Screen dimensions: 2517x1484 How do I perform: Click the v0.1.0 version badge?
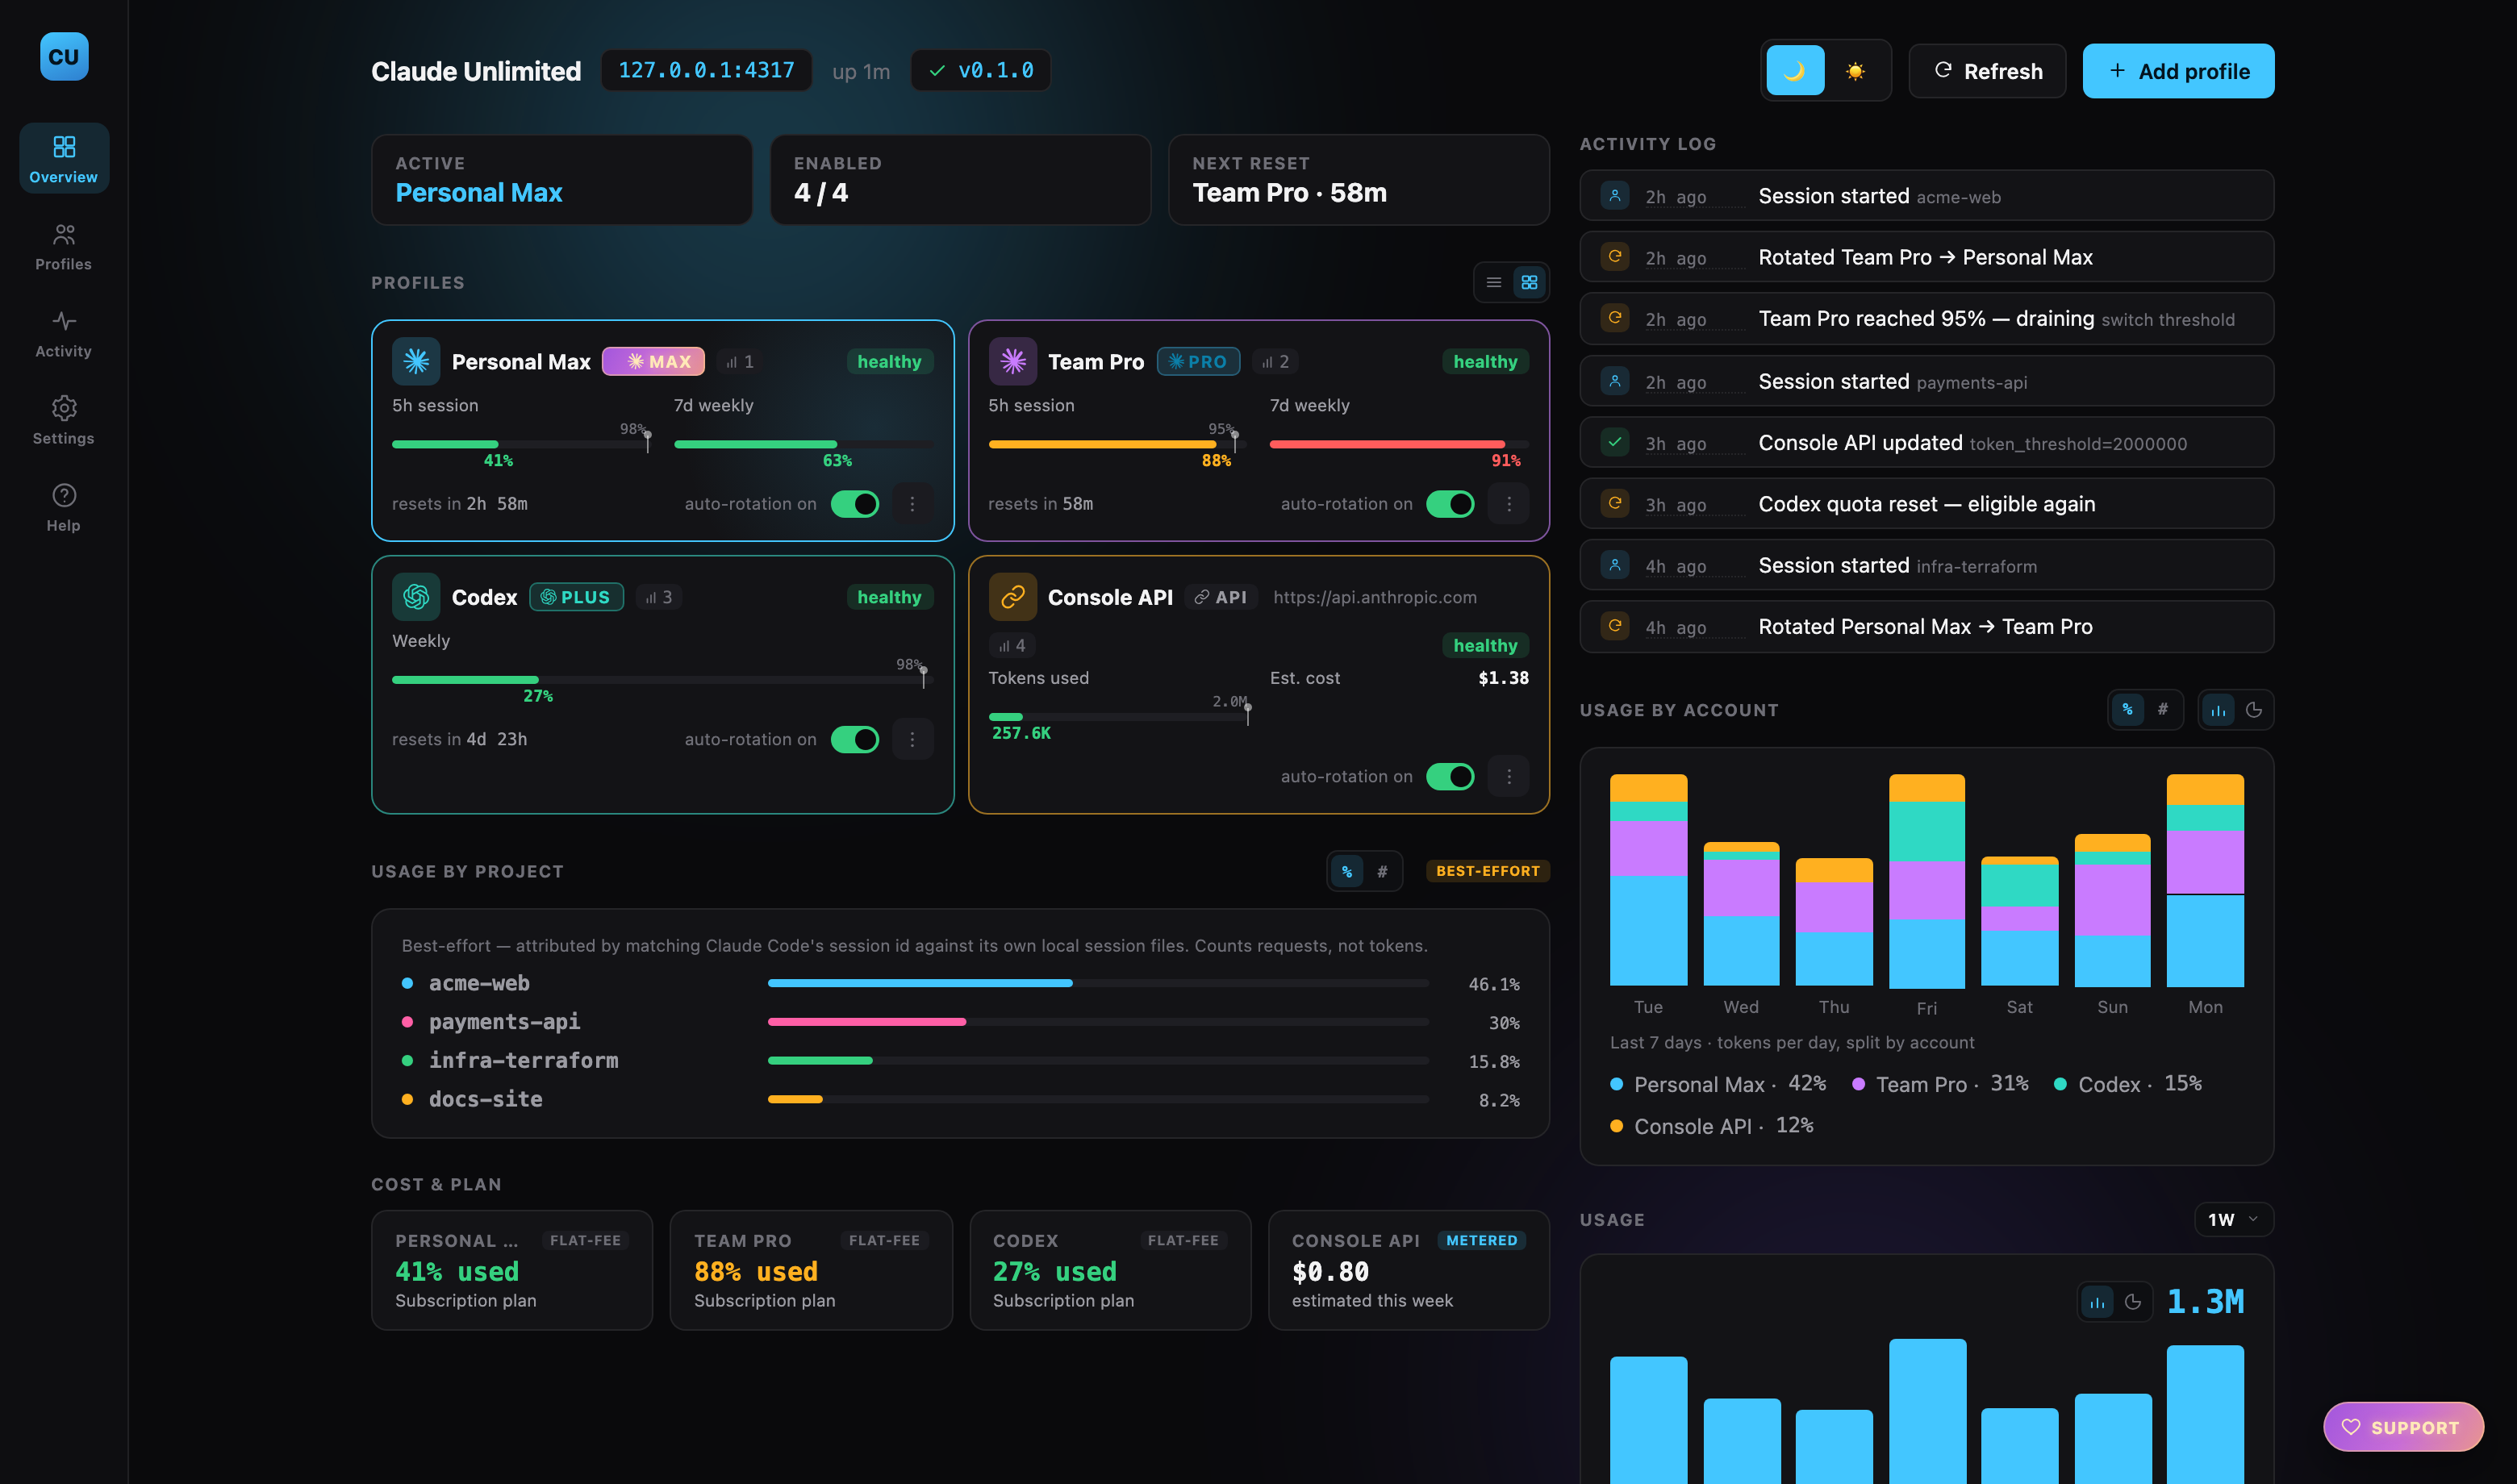point(981,70)
